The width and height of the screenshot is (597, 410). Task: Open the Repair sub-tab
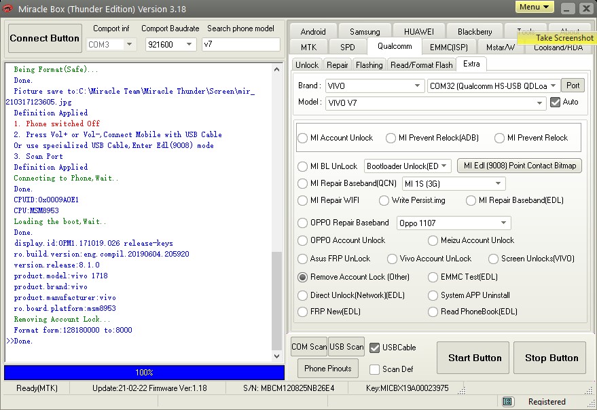tap(337, 65)
